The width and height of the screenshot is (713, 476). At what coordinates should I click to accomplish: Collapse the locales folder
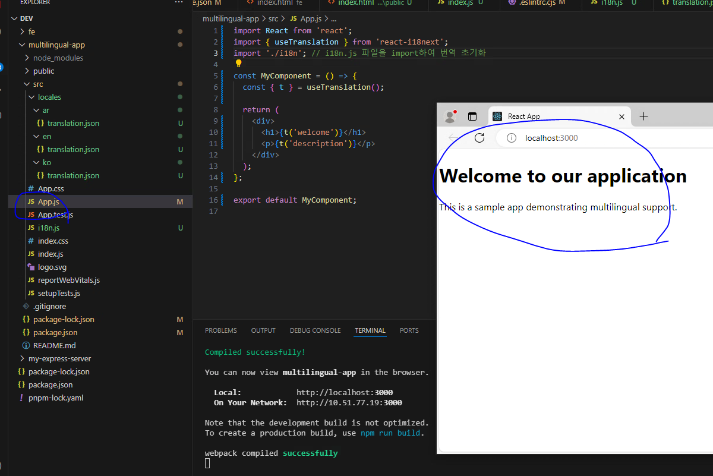[32, 97]
